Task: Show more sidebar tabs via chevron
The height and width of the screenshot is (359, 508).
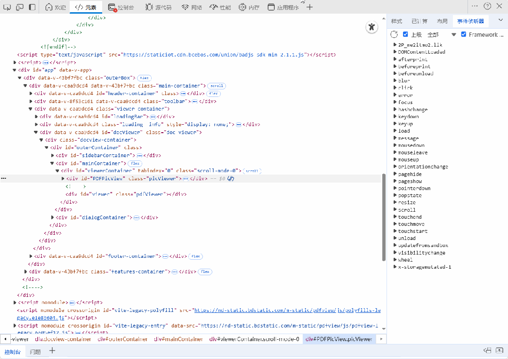Action: click(x=500, y=20)
